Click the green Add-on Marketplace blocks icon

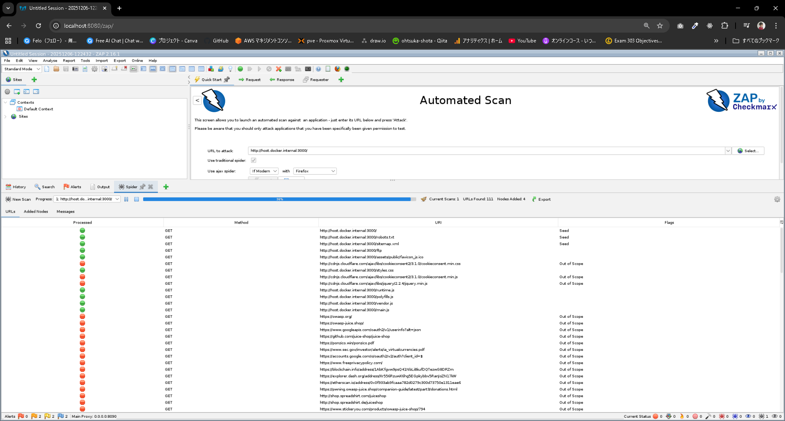coord(211,69)
